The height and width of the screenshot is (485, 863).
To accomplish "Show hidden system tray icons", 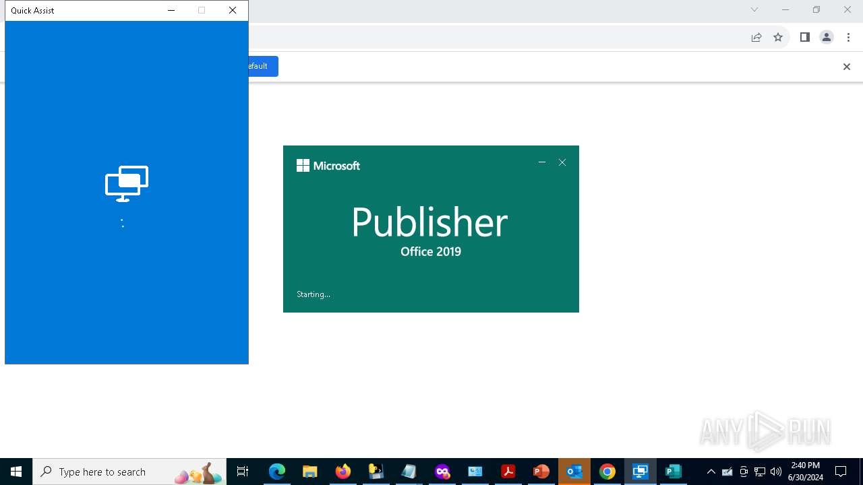I will pos(711,472).
